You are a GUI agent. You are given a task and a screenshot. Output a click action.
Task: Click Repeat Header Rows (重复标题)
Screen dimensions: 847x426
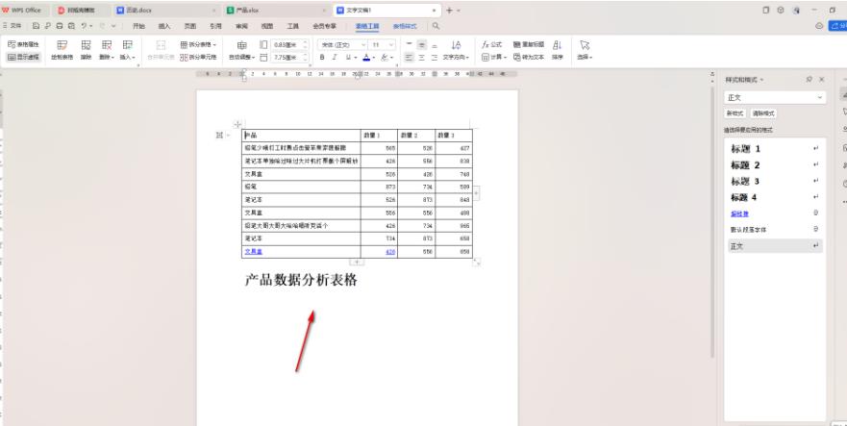(529, 45)
